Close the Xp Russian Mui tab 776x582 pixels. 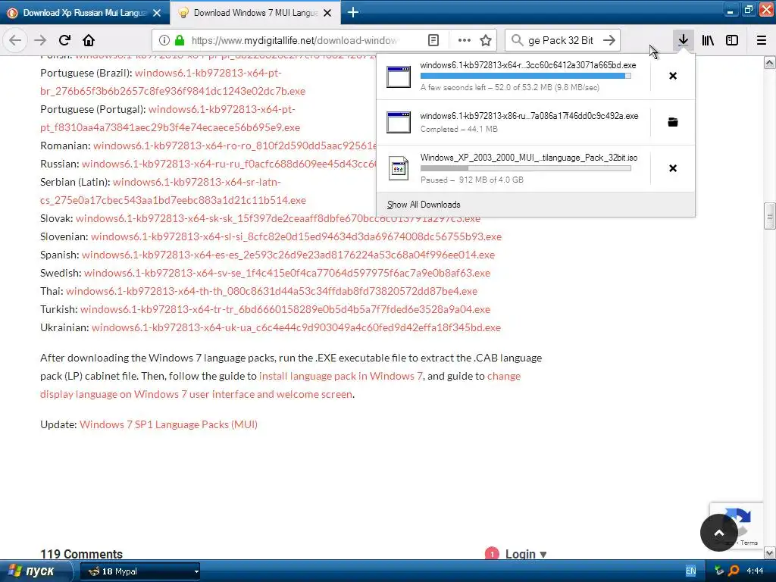point(157,13)
